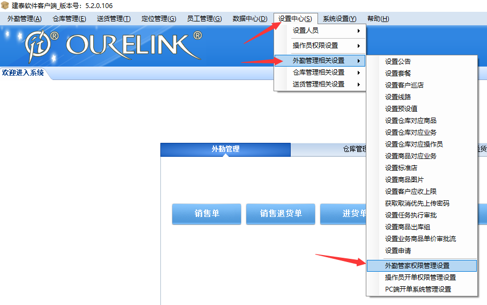Open the 系统设置(Y) menu
This screenshot has width=487, height=305.
(340, 19)
